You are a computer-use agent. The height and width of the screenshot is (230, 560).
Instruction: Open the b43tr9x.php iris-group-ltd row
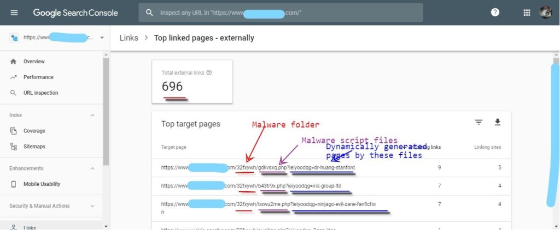(x=331, y=186)
